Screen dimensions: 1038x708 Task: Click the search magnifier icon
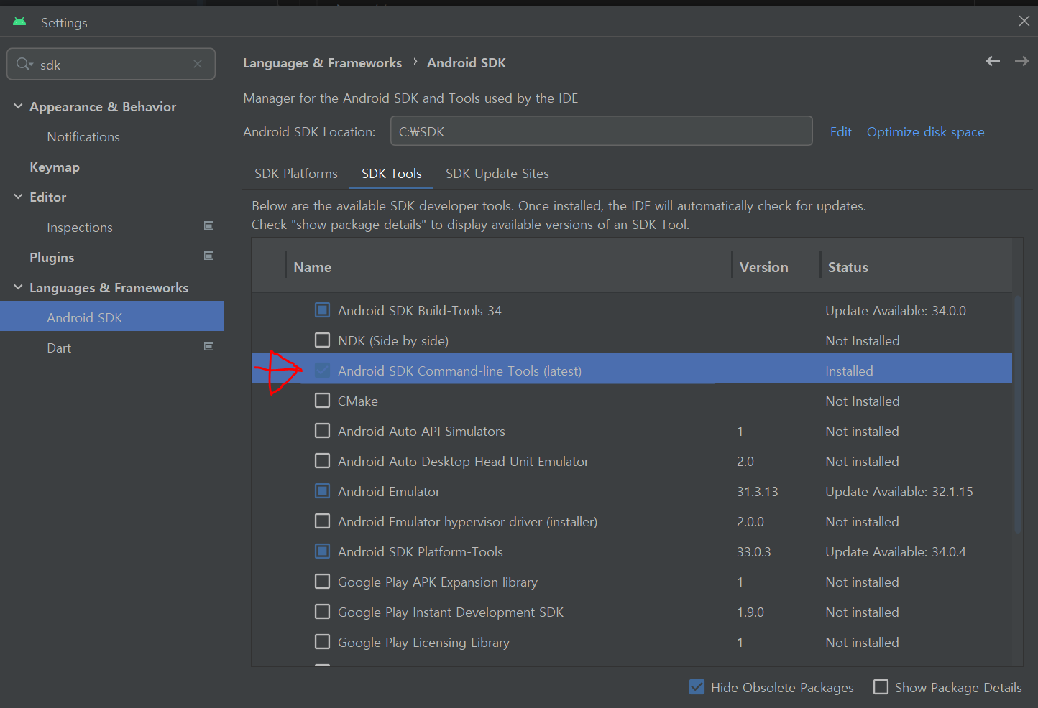pos(24,64)
